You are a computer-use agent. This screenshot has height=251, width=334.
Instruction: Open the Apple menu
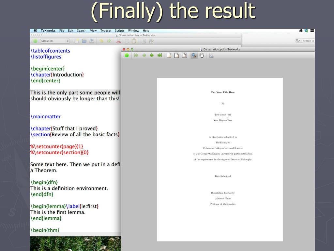tap(35, 30)
